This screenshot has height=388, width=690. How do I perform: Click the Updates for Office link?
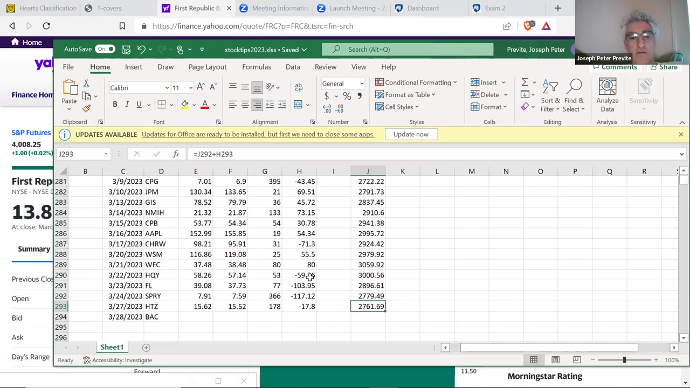coord(258,134)
